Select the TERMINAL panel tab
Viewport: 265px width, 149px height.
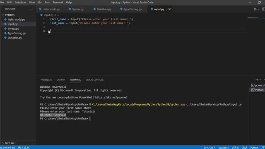[x=75, y=80]
